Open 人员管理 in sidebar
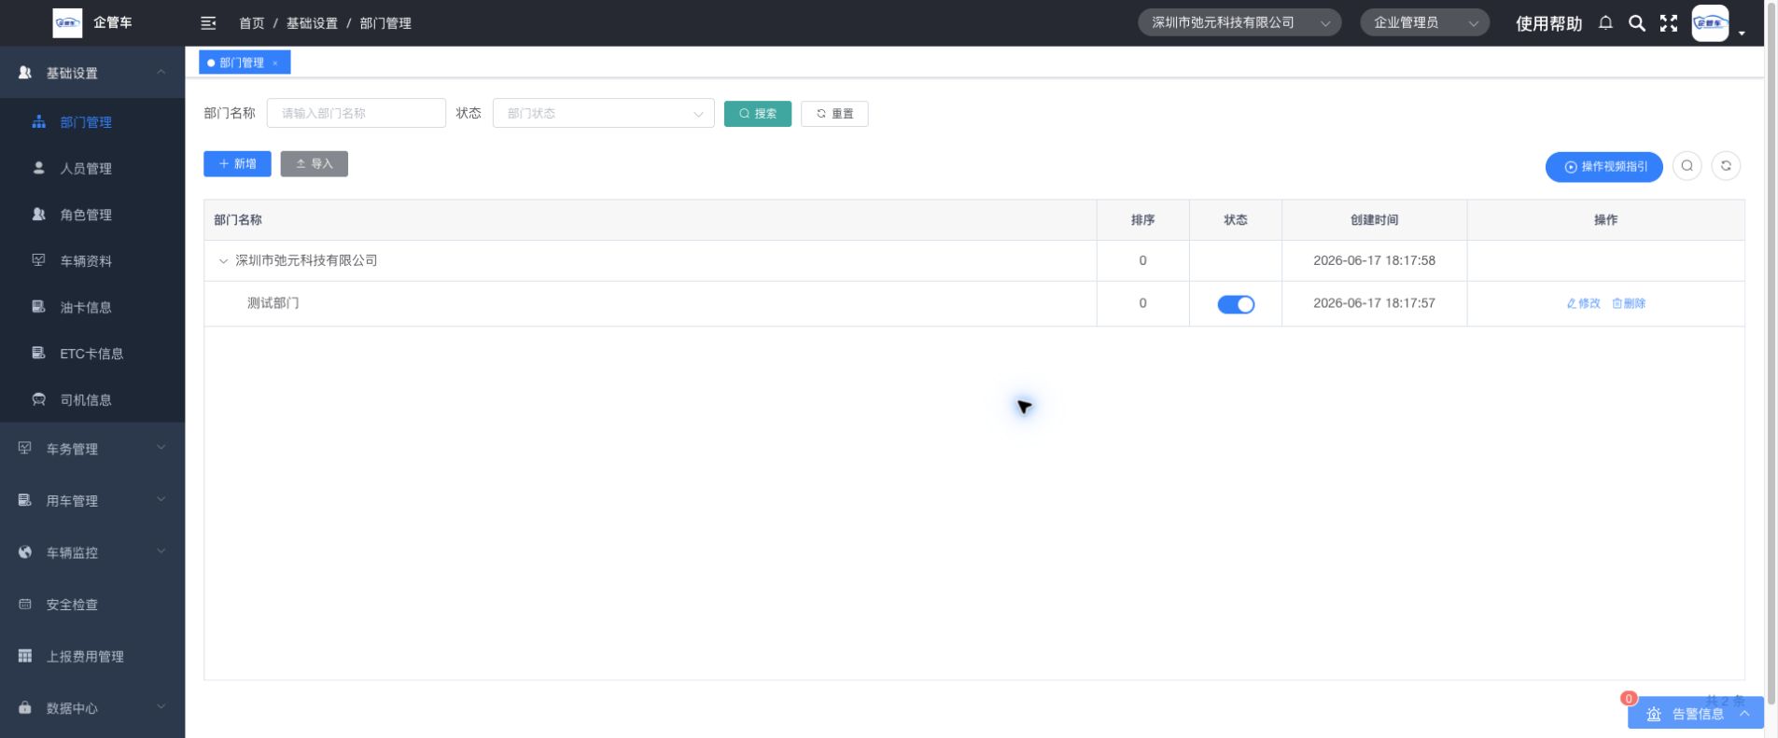 click(x=92, y=169)
